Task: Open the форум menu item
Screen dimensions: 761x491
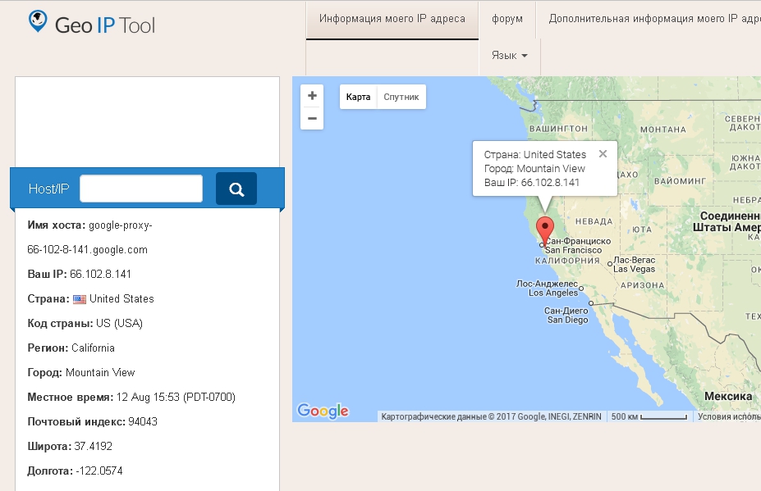Action: 507,19
